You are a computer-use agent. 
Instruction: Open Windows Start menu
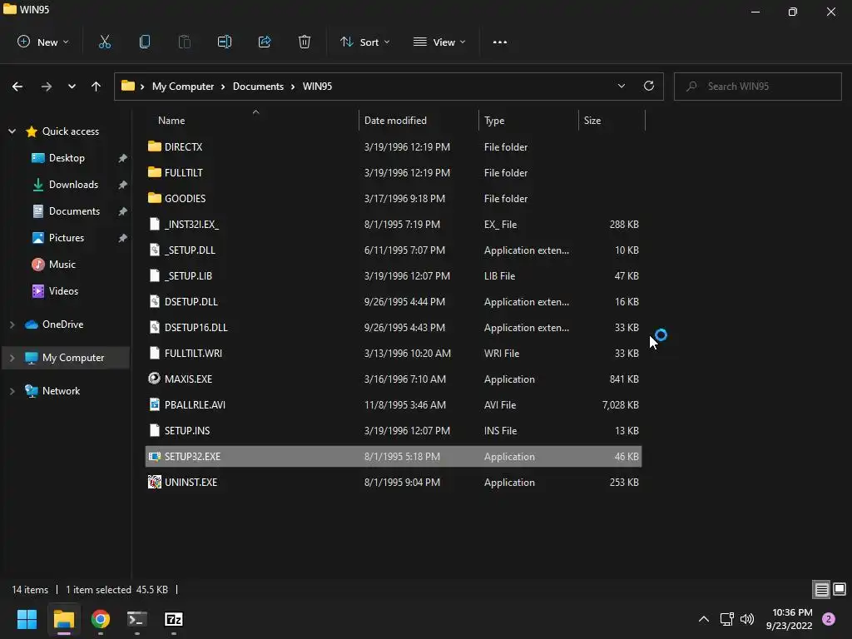27,619
